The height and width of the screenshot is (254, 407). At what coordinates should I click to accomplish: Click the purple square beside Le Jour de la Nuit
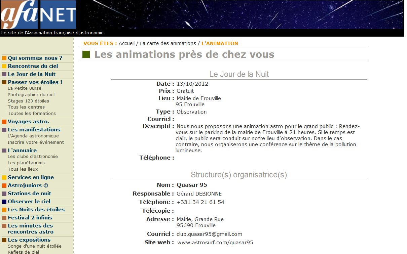coord(4,74)
